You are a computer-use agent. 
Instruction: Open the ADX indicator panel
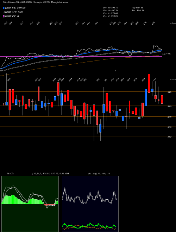[x=90, y=204]
